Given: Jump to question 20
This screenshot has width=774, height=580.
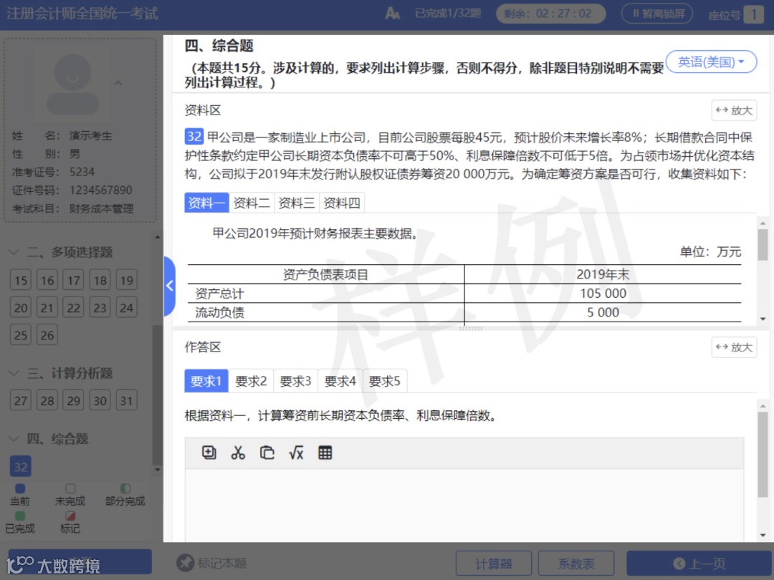Looking at the screenshot, I should (21, 308).
